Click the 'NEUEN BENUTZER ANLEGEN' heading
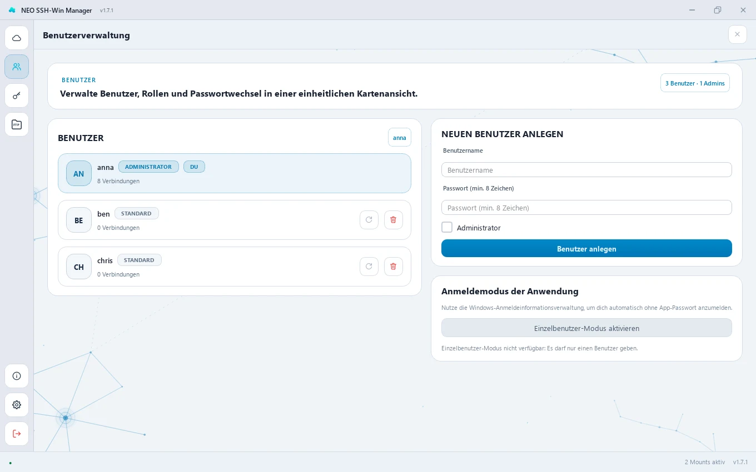Image resolution: width=756 pixels, height=472 pixels. coord(503,134)
